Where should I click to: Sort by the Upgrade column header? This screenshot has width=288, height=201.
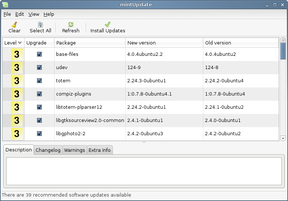(39, 43)
